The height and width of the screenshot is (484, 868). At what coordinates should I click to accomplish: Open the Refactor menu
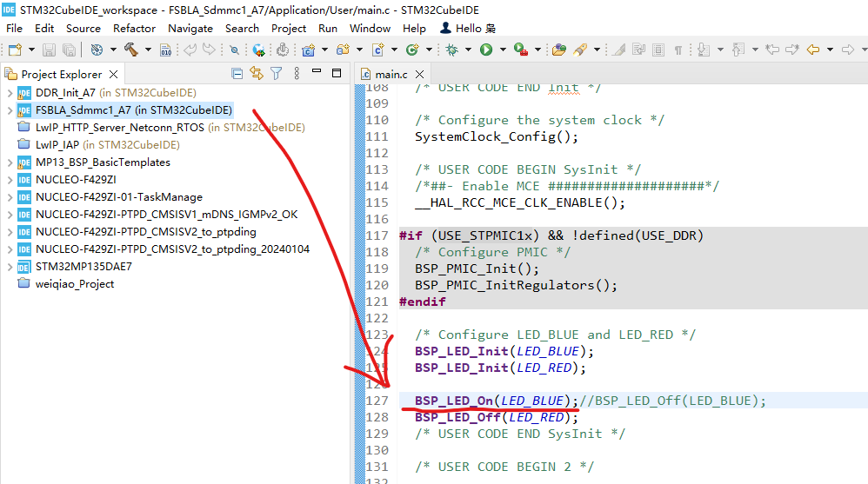134,28
